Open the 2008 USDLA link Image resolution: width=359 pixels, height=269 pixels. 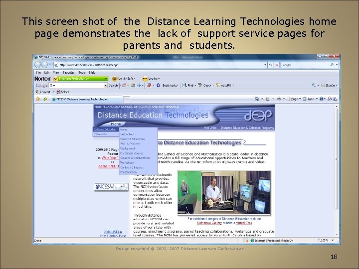click(x=113, y=232)
